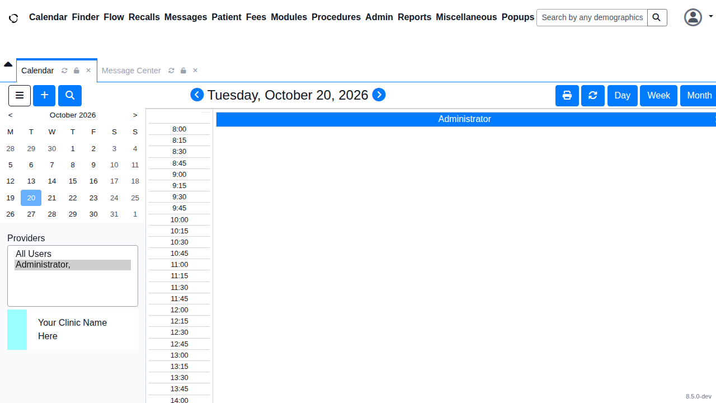The height and width of the screenshot is (403, 716).
Task: Switch to Day view
Action: (x=623, y=96)
